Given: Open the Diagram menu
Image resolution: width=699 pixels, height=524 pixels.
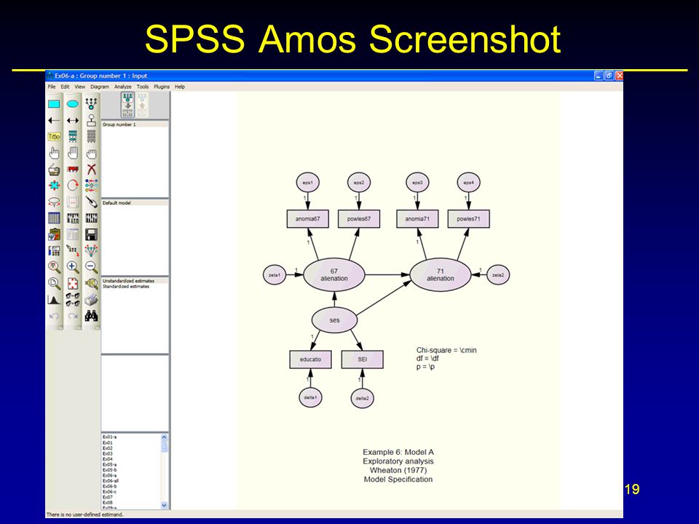Looking at the screenshot, I should click(100, 87).
